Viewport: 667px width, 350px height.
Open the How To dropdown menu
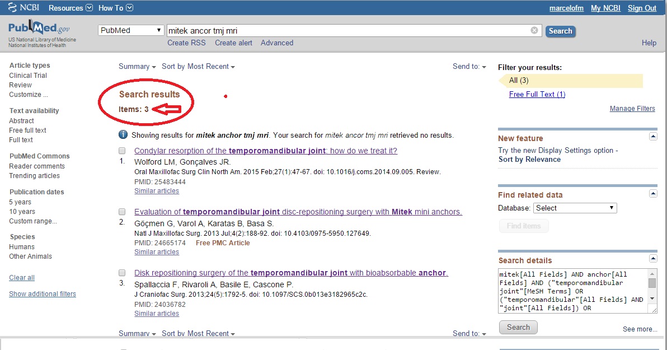[116, 8]
